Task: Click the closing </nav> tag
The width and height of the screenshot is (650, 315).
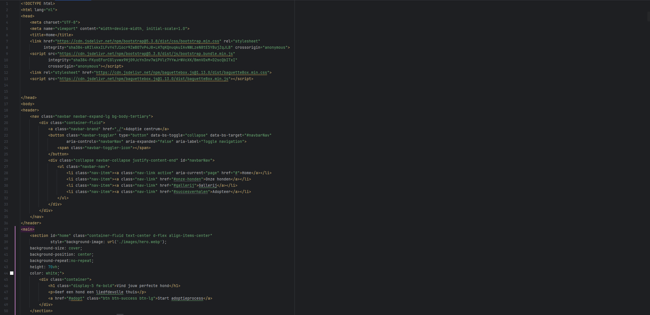Action: [37, 217]
